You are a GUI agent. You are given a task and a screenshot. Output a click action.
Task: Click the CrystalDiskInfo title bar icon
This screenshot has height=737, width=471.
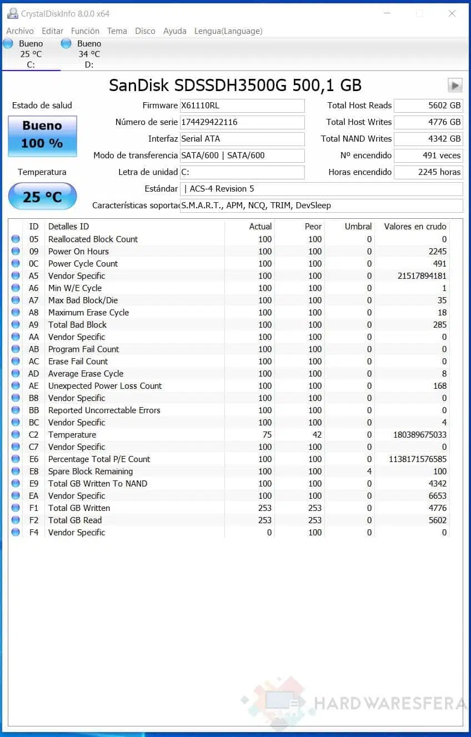pos(12,13)
